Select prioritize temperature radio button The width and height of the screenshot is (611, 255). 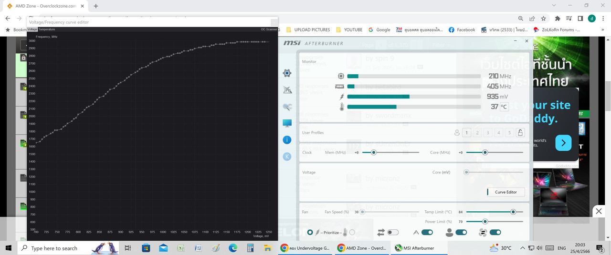click(352, 232)
